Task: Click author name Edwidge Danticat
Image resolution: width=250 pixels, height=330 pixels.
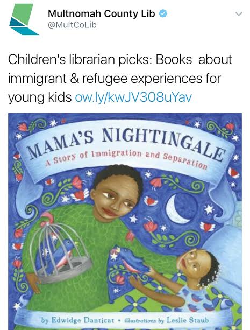Action: [83, 320]
